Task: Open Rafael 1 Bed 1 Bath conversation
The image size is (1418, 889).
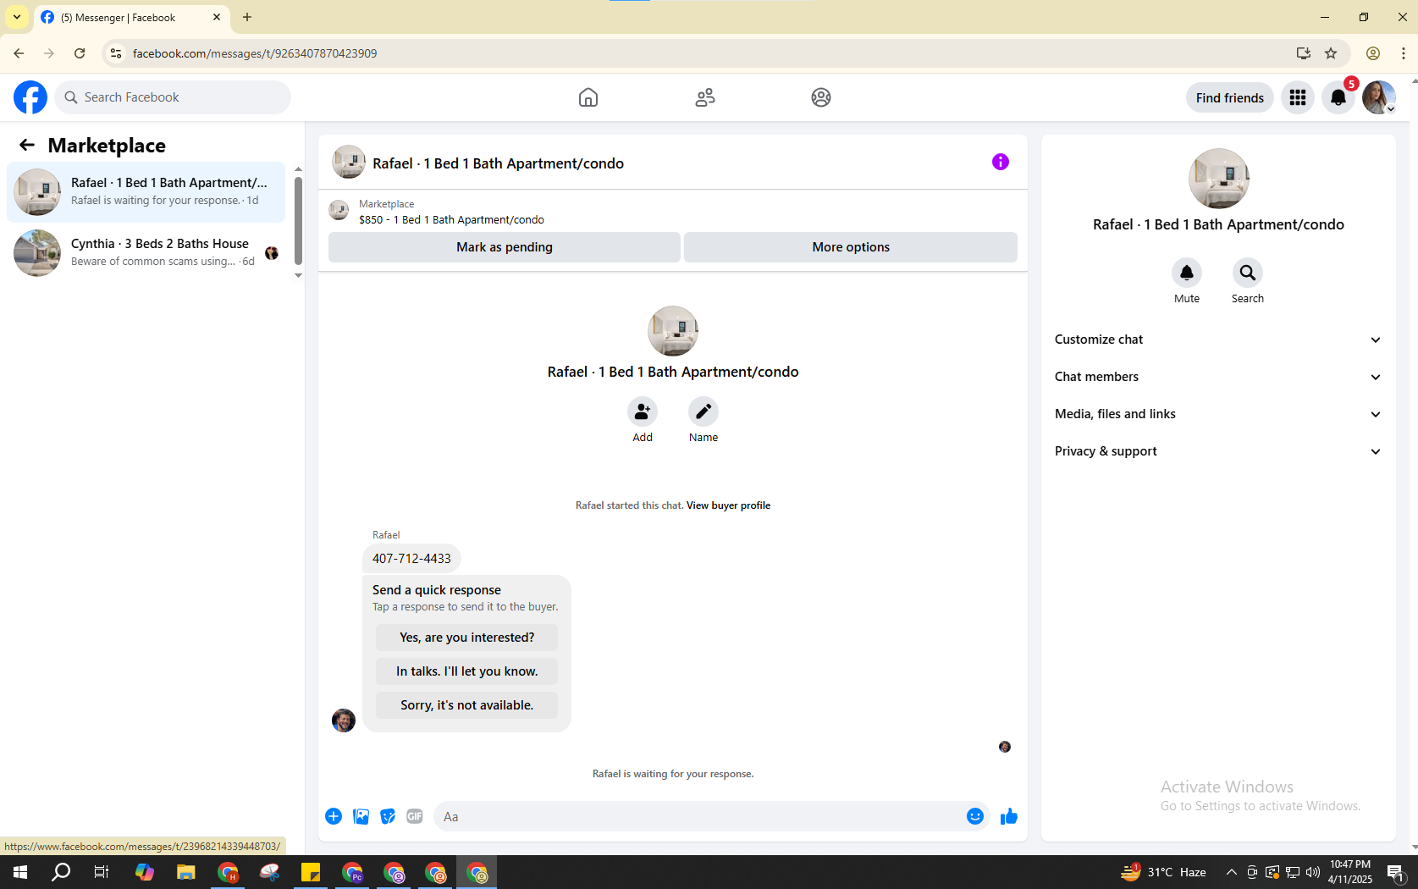Action: coord(146,192)
